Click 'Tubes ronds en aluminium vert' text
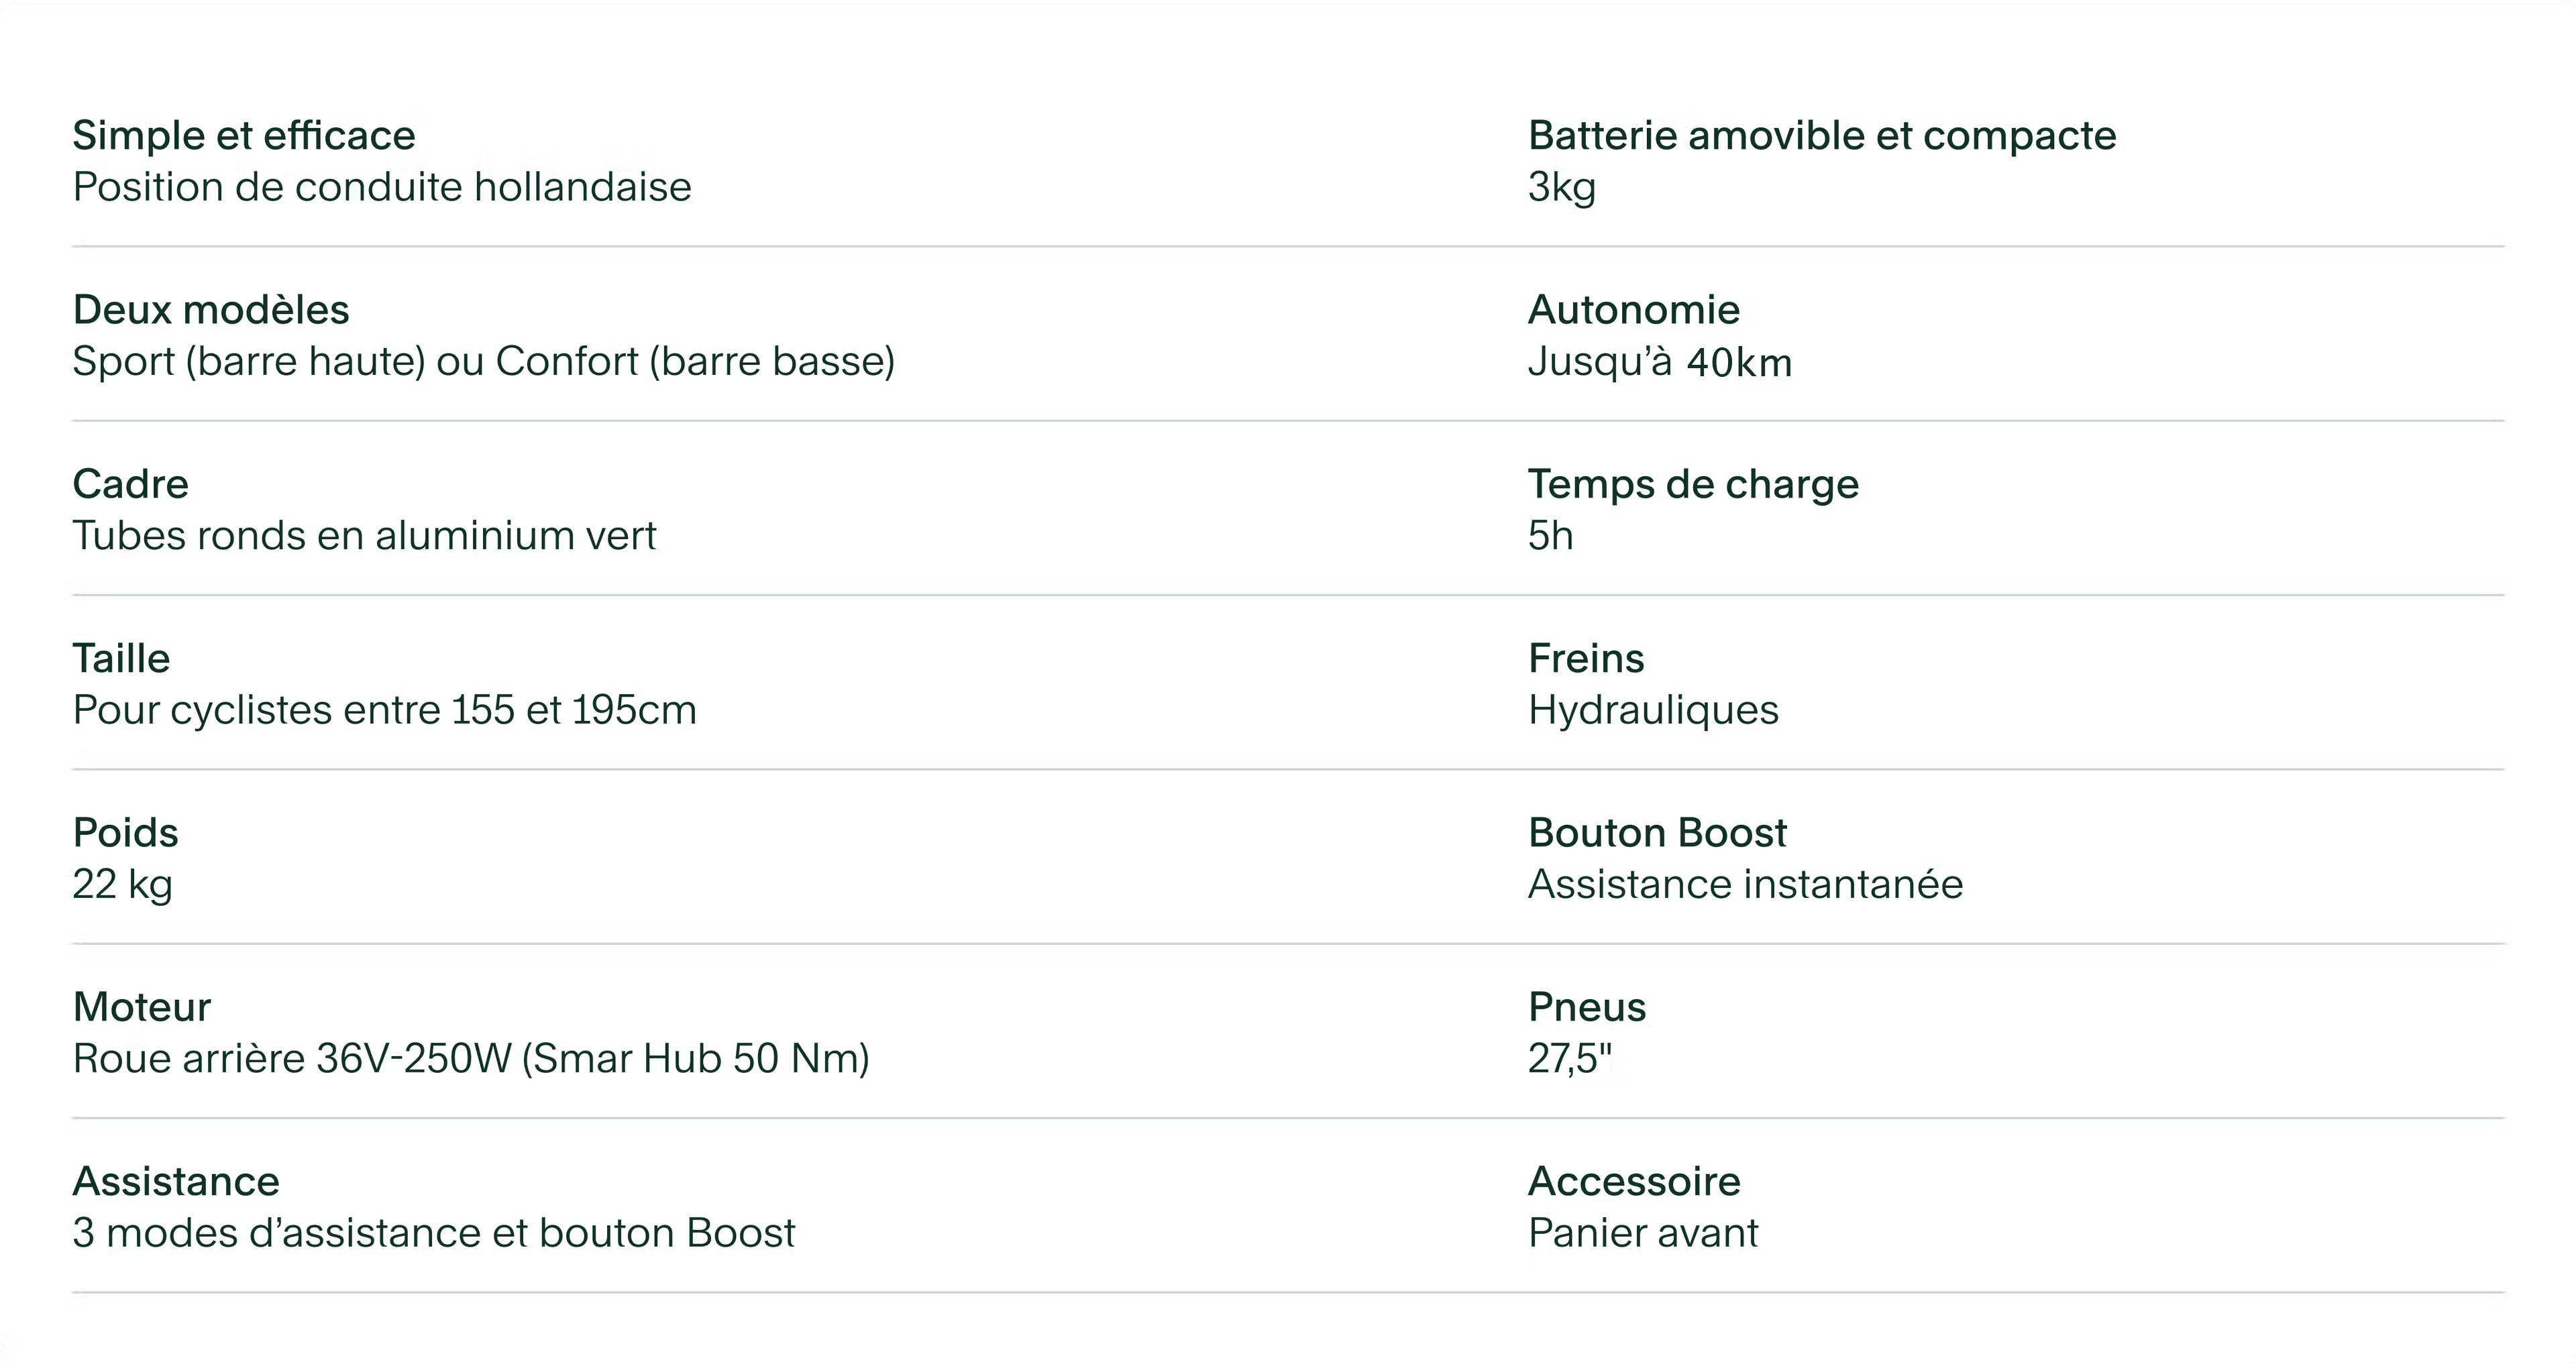Viewport: 2576px width, 1364px height. [x=364, y=536]
